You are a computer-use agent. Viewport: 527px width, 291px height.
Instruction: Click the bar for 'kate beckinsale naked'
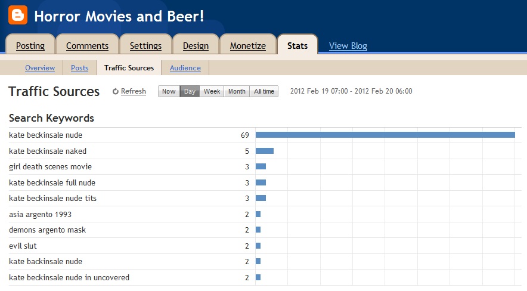click(265, 151)
